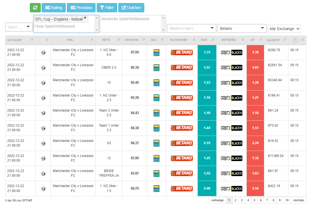Go to page 2

(x=235, y=200)
